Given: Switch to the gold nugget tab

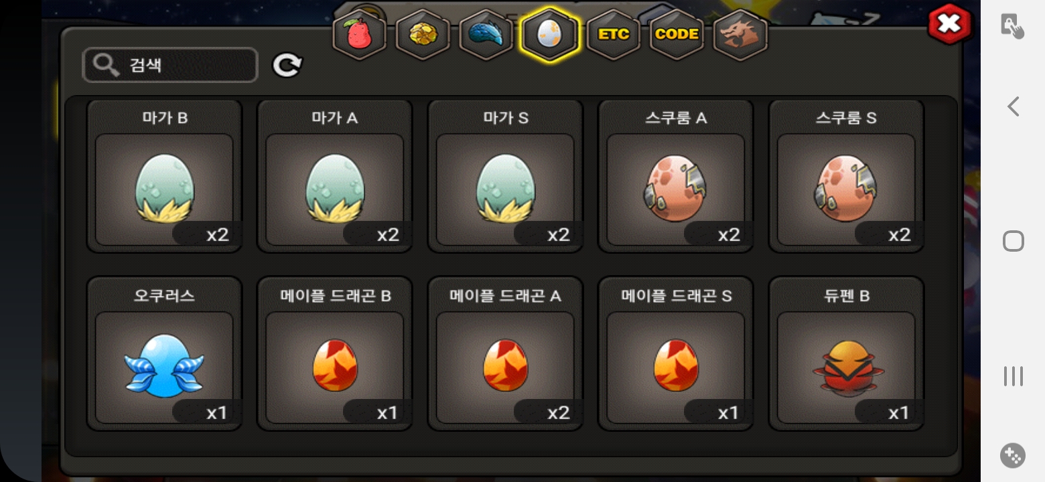Looking at the screenshot, I should pos(423,35).
